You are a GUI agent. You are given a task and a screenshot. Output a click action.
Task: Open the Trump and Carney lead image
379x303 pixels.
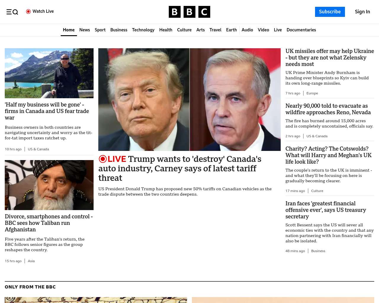click(x=189, y=99)
